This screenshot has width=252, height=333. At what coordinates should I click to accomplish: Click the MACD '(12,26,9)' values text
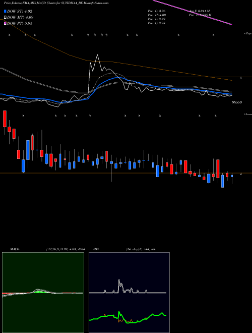tap(66, 249)
